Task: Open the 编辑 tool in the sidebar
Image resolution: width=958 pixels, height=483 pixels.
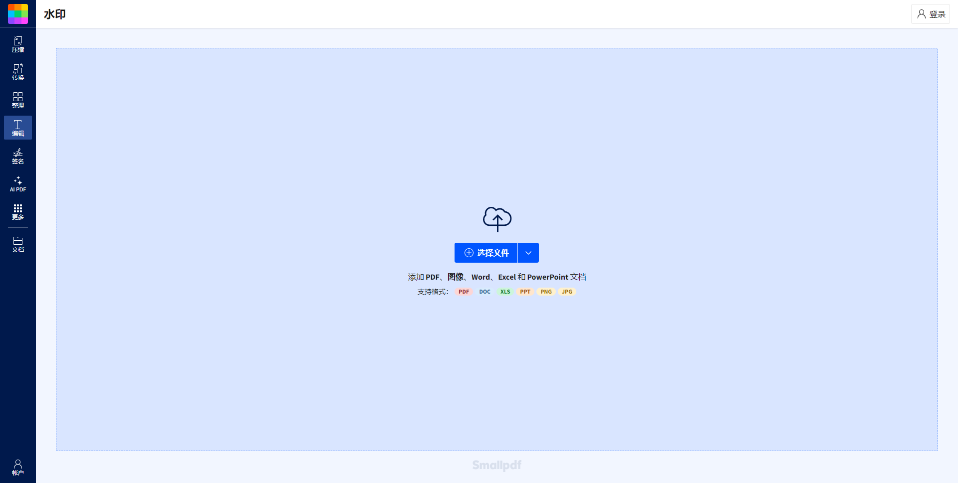Action: 17,128
